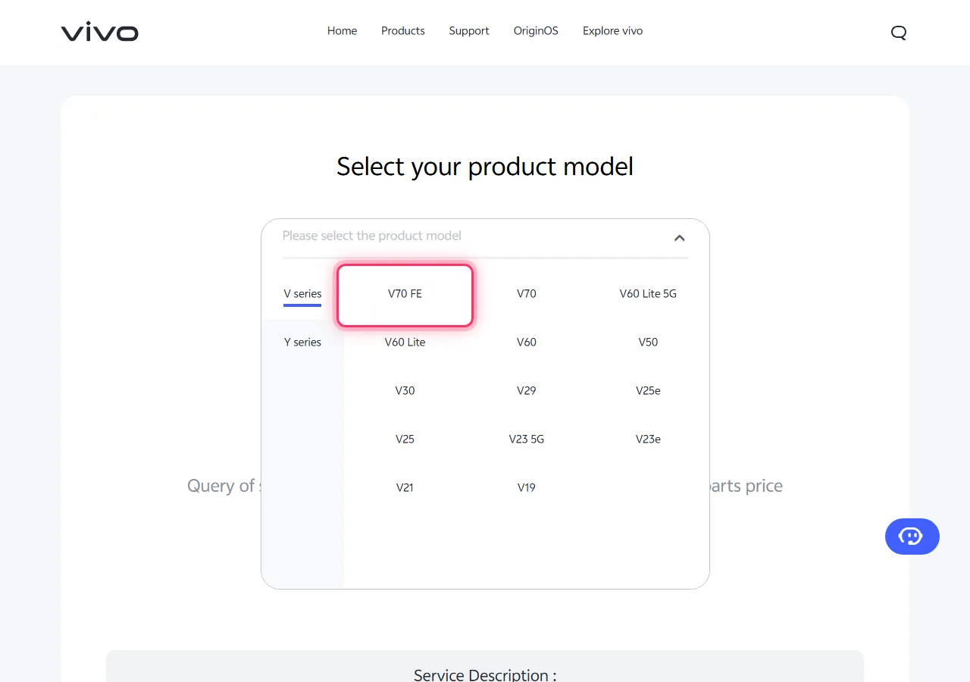
Task: Select the V70 model
Action: 527,294
